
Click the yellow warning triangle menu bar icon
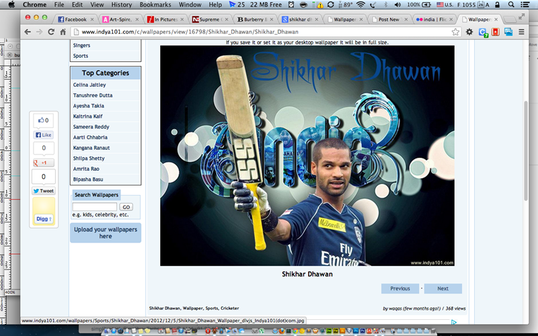pyautogui.click(x=320, y=5)
